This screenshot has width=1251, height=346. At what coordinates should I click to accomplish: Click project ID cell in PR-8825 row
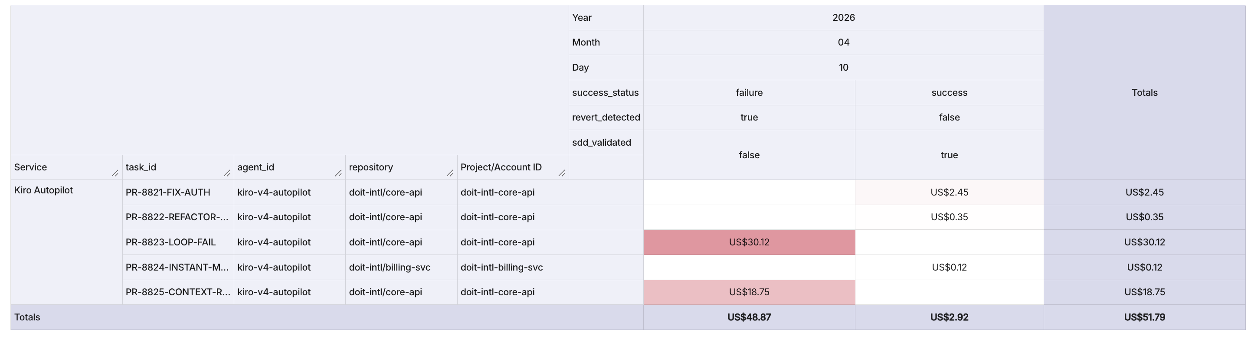[x=550, y=292]
